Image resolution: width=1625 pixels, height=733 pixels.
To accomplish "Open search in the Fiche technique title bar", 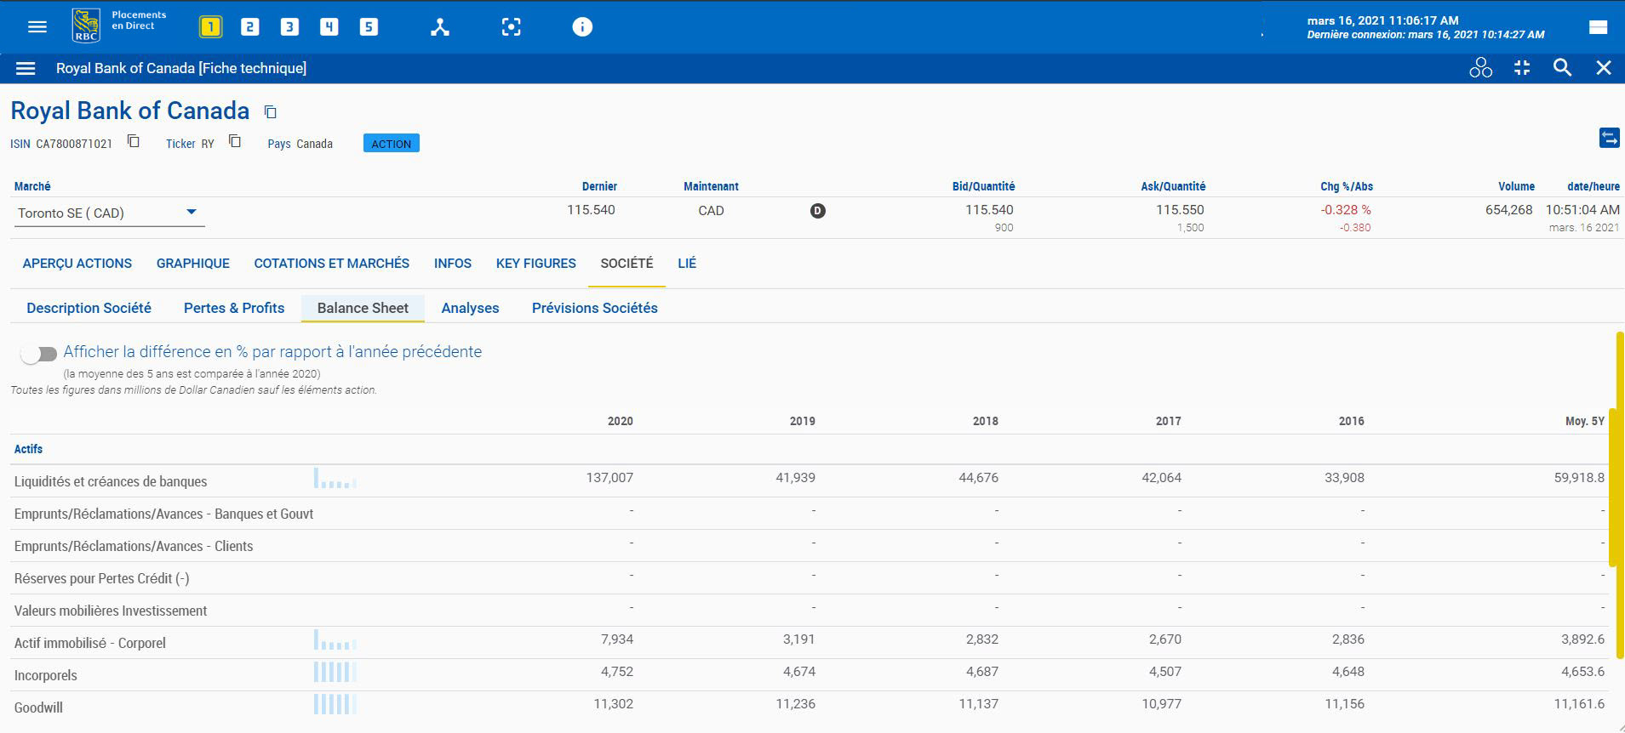I will coord(1562,68).
